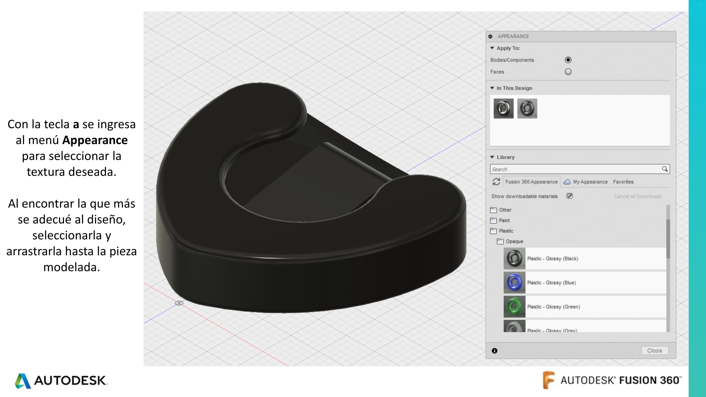Click the Plastic - Glossy (Grey) material swatch
Image resolution: width=706 pixels, height=397 pixels.
click(x=514, y=329)
